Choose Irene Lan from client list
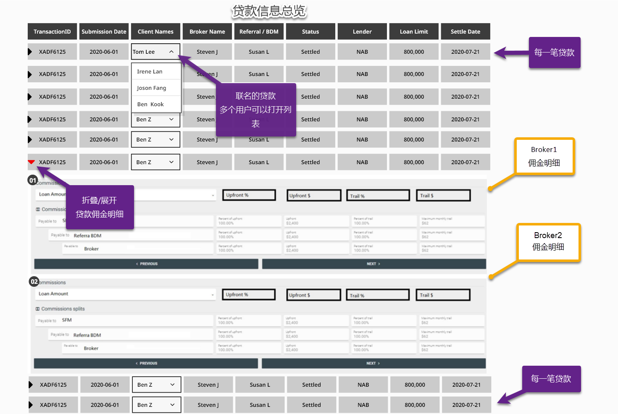The height and width of the screenshot is (414, 618). coord(156,71)
